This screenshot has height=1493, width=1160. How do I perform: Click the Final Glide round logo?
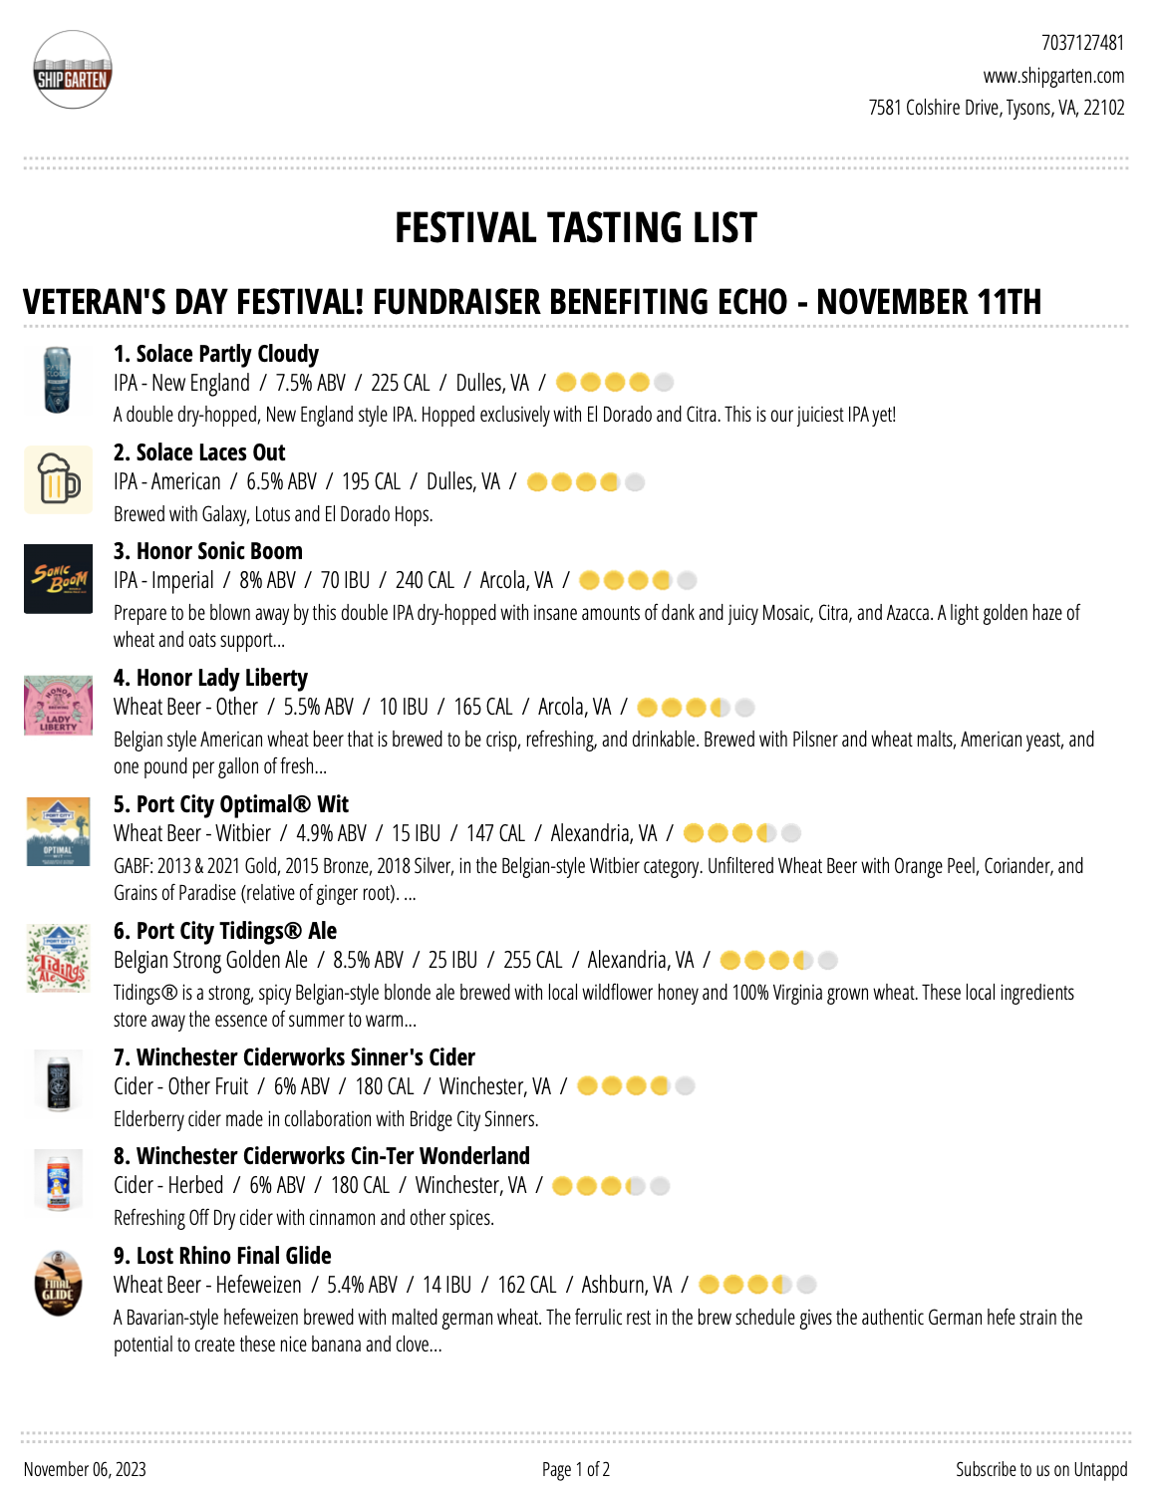pos(58,1285)
